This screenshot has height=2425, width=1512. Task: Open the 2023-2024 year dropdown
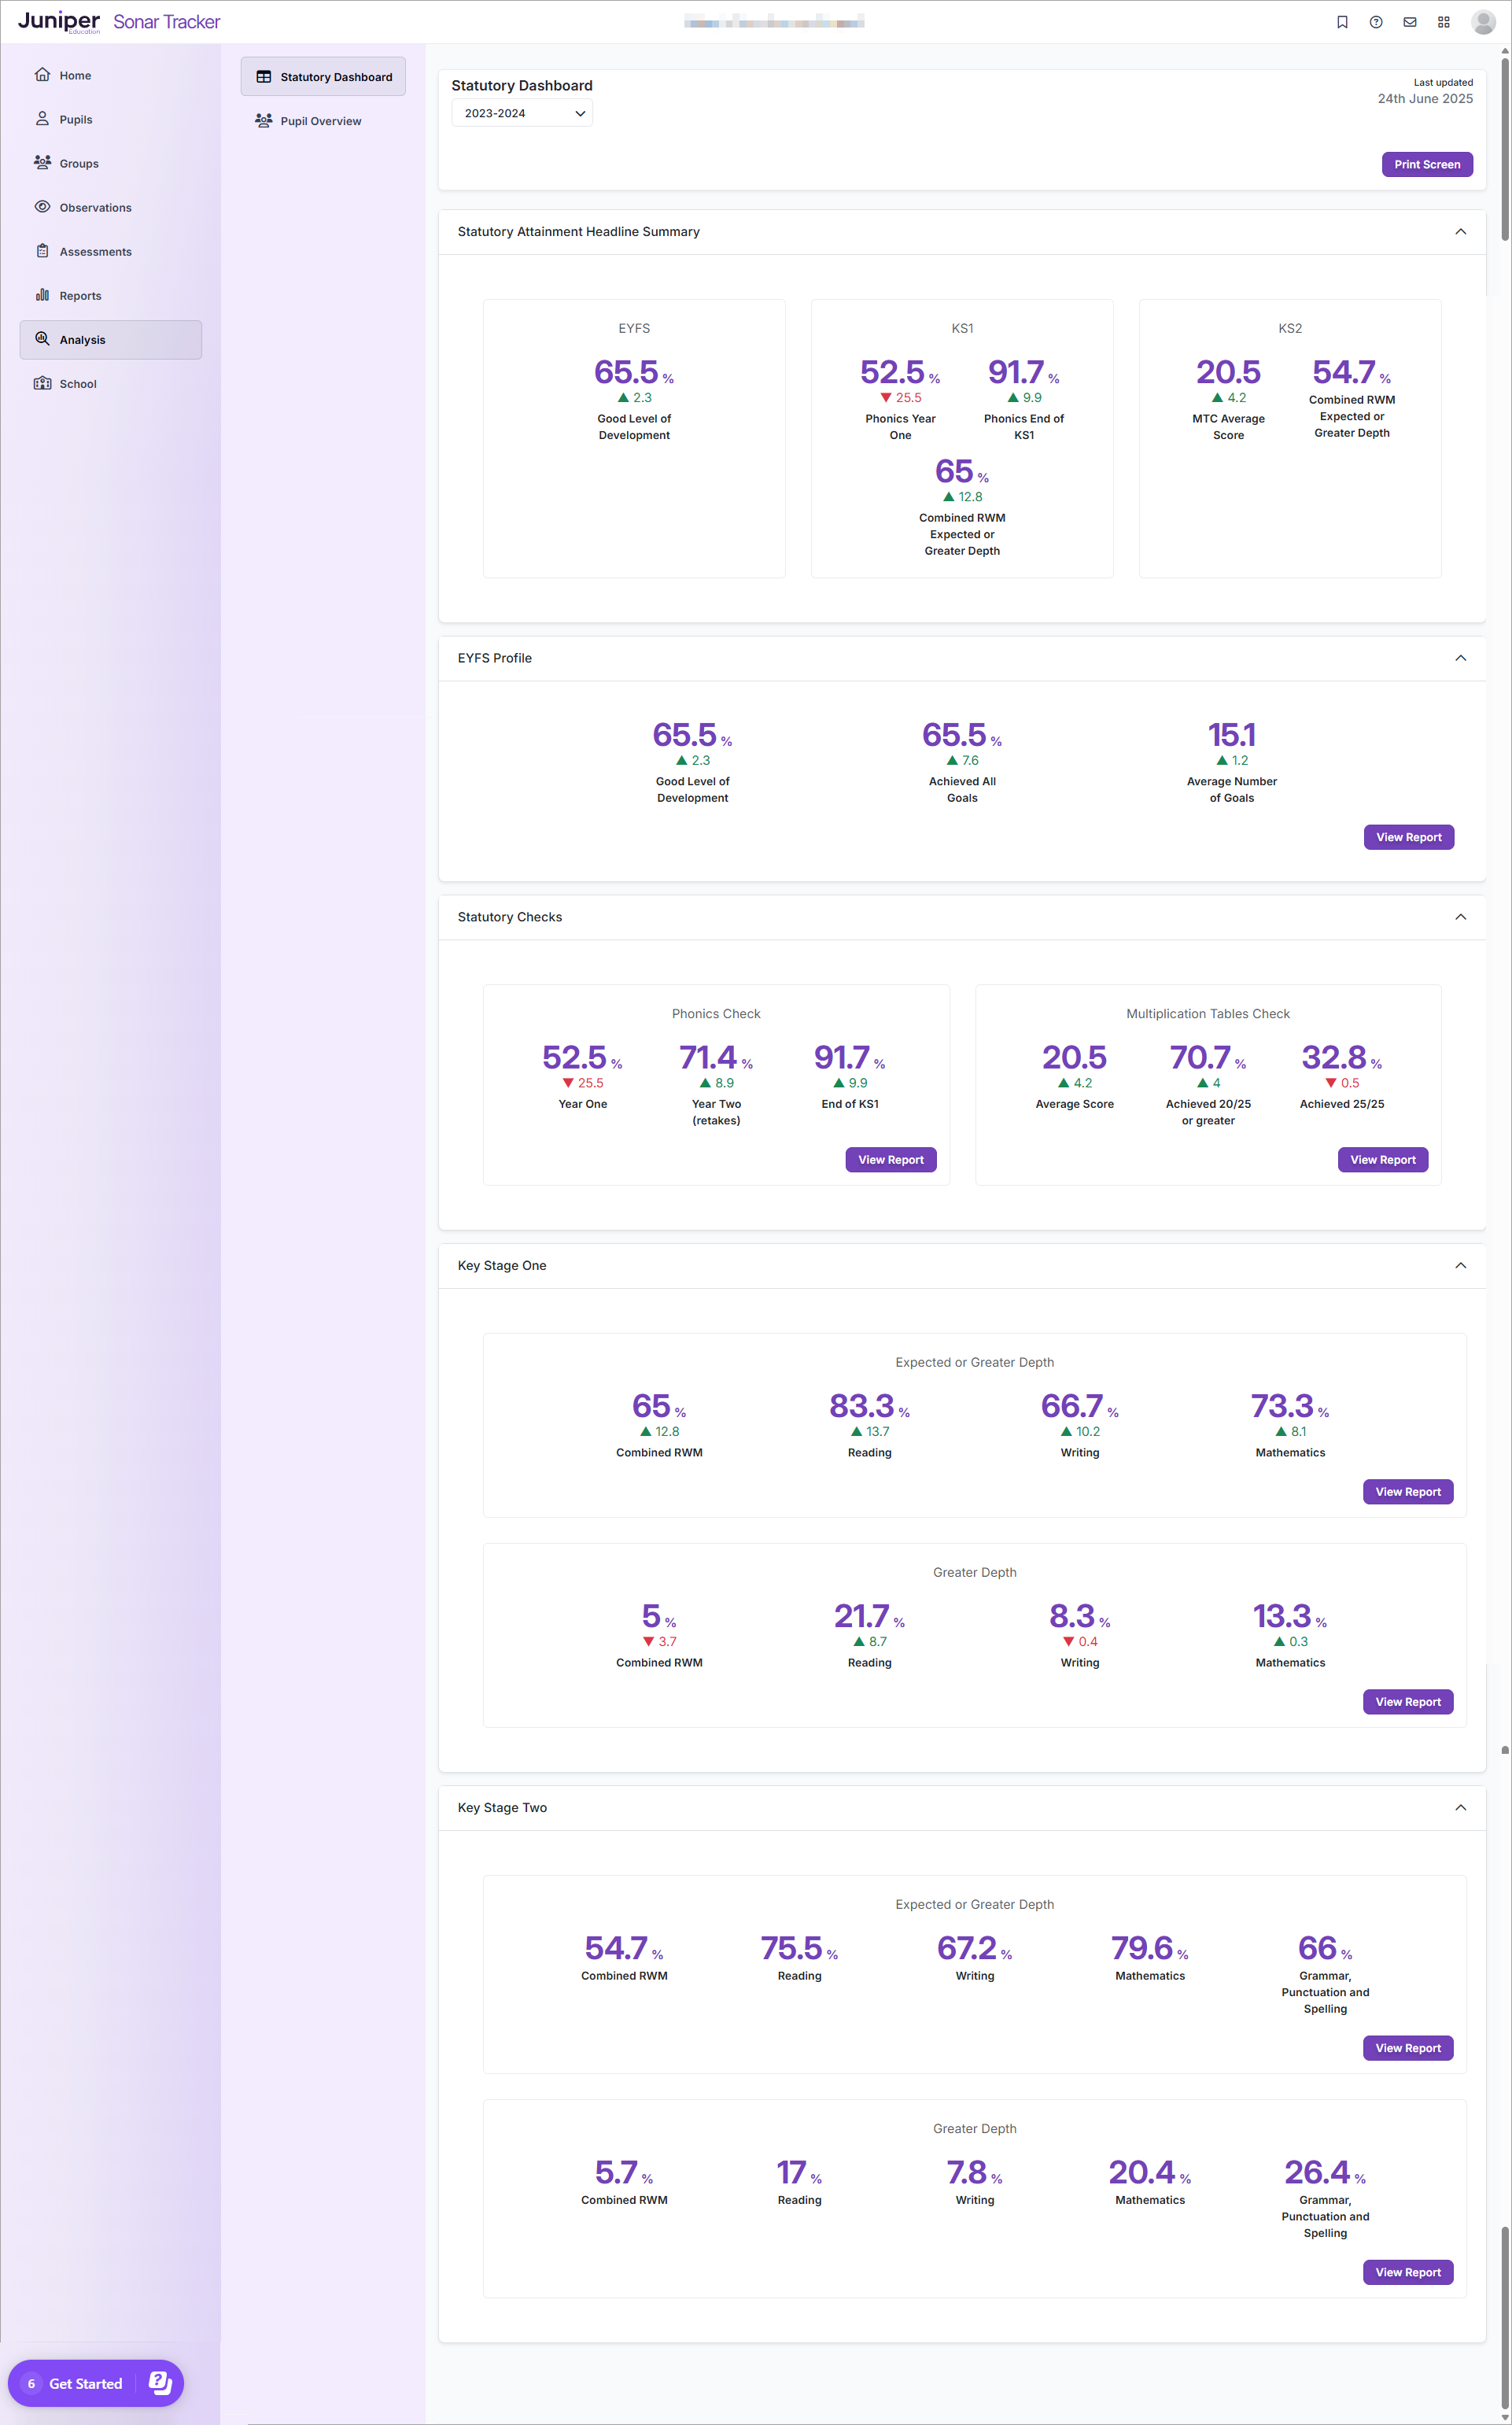(x=522, y=113)
